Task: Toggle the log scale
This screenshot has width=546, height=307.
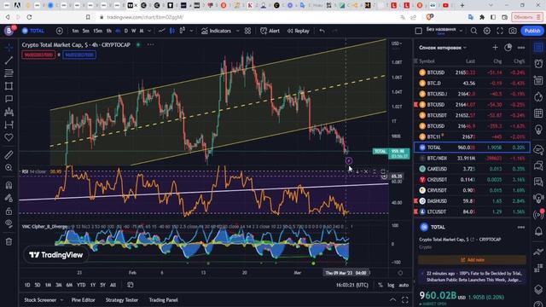Action: [x=391, y=285]
